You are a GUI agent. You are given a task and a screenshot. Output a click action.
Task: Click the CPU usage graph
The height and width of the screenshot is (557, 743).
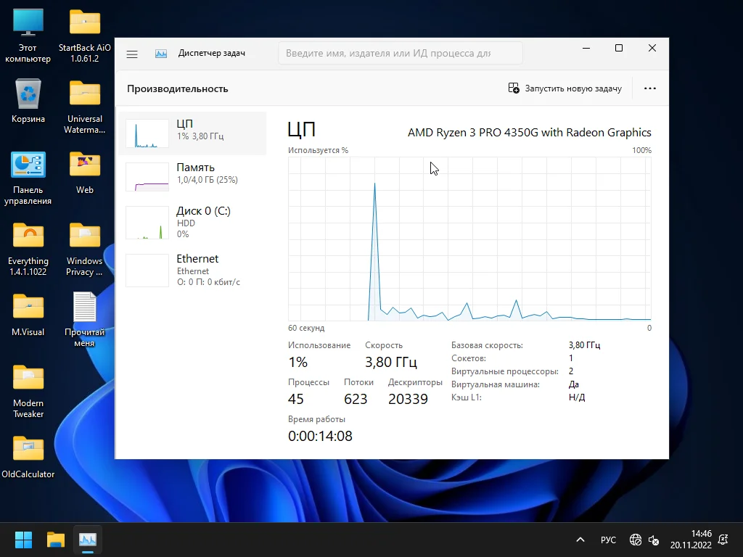(469, 239)
